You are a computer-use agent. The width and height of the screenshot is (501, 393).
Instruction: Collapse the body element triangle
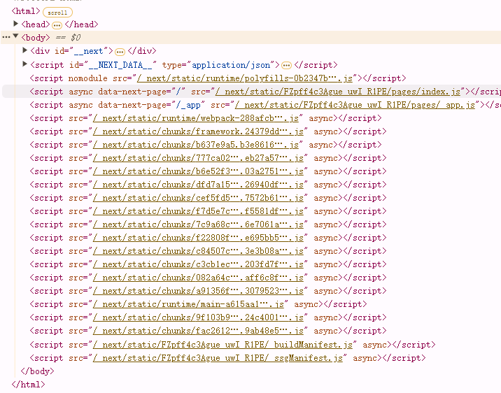coord(15,36)
